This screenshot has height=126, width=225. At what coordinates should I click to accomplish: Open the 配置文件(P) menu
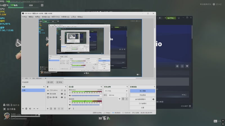(x=55, y=17)
